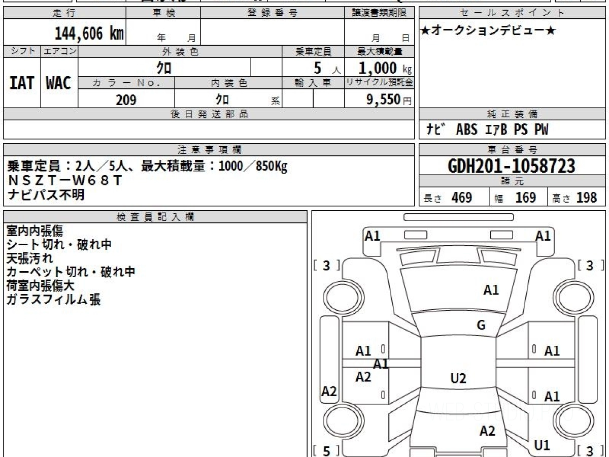Select the 長さ 469 dimension cell
The width and height of the screenshot is (609, 457).
(454, 198)
